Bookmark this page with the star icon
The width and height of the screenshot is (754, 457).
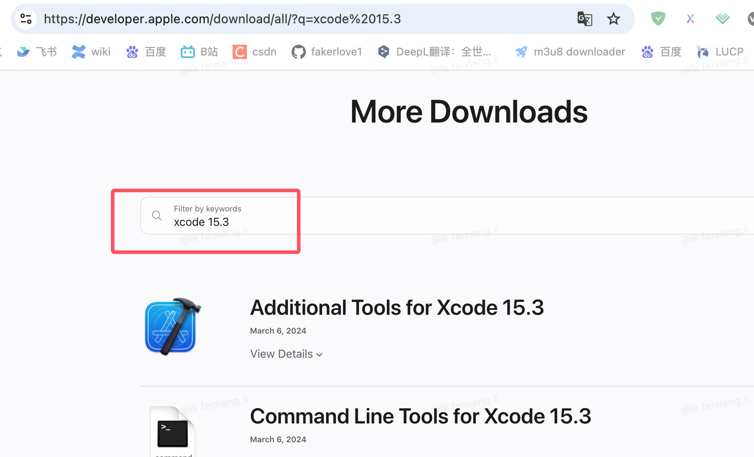point(614,19)
